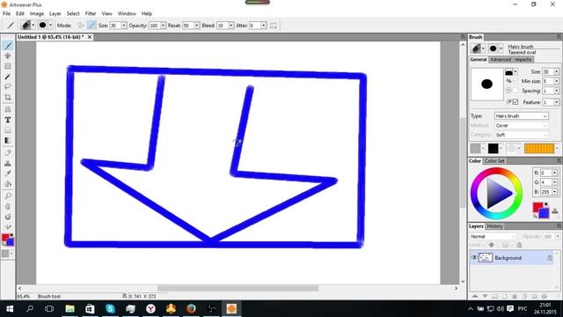This screenshot has height=317, width=563.
Task: Open the brush category picker in options bar
Action: coord(28,26)
